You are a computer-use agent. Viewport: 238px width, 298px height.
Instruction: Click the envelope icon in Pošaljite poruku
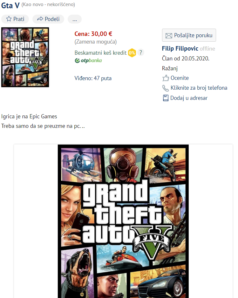point(169,36)
